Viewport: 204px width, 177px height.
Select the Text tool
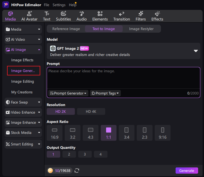coord(47,16)
